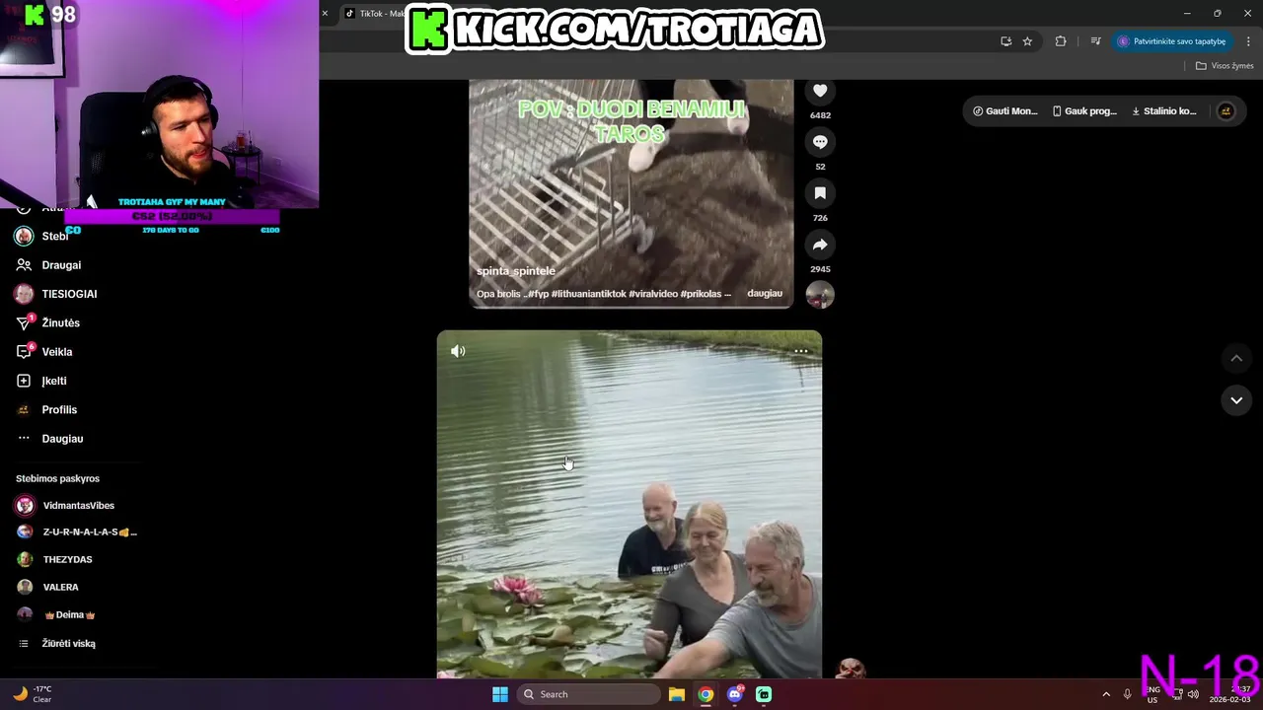Click the Žinutės paper-plane icon
The image size is (1263, 710).
24,322
